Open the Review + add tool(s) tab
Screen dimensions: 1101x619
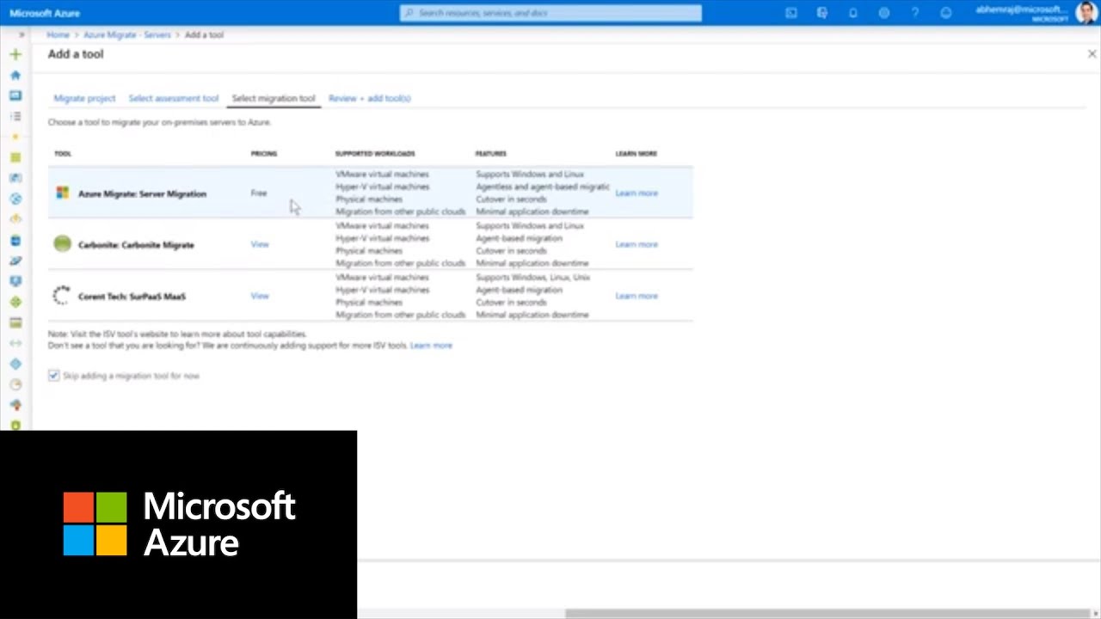coord(370,98)
